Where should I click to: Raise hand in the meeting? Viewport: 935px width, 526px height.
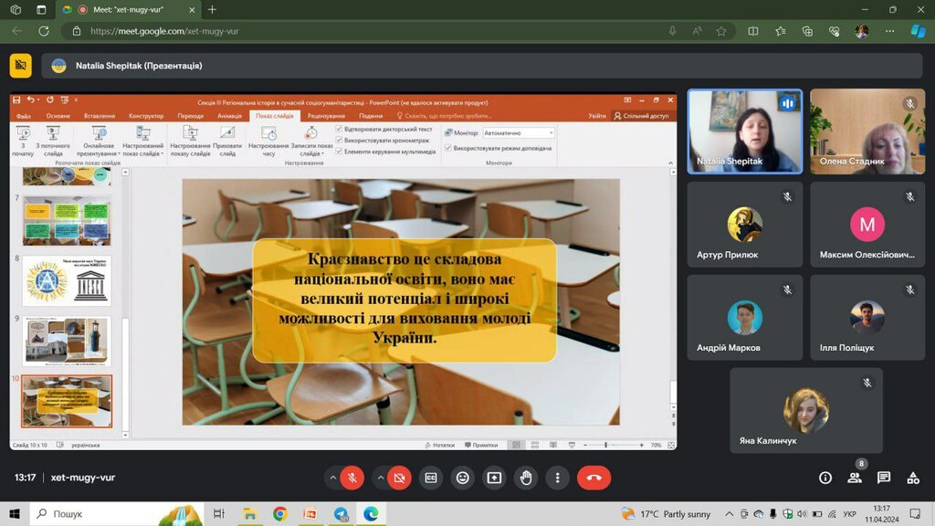tap(526, 478)
